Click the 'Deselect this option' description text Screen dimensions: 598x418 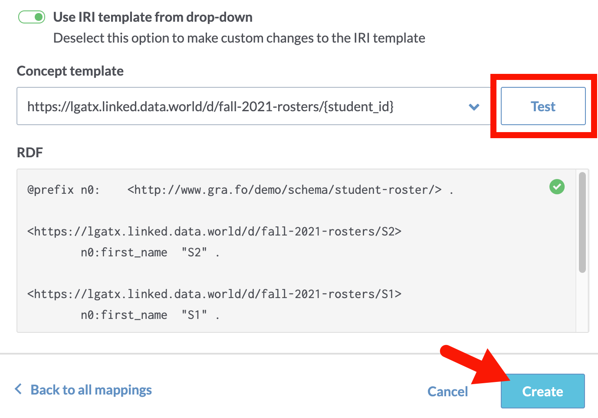[239, 38]
